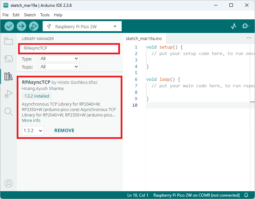Open the Sketch menu
The height and width of the screenshot is (199, 255).
coord(30,15)
